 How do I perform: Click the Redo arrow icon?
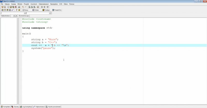[26, 7]
